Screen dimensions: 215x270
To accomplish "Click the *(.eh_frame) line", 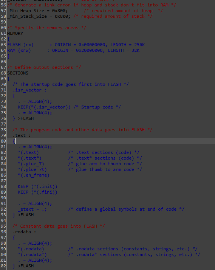I will [x=34, y=175].
